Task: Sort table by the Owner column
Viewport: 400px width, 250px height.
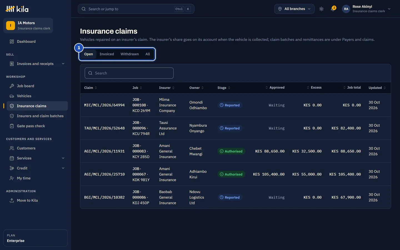Action: pos(197,88)
